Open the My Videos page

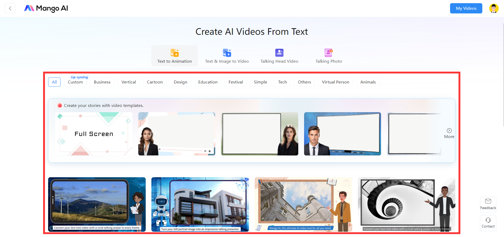pos(466,8)
